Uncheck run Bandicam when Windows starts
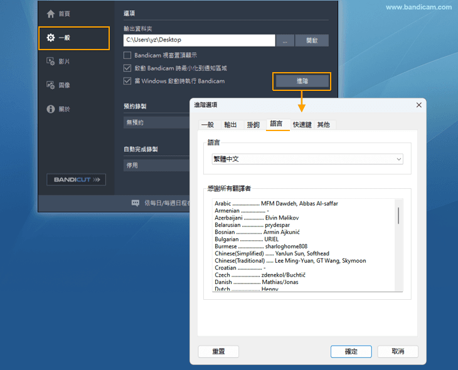Image resolution: width=458 pixels, height=370 pixels. tap(127, 81)
